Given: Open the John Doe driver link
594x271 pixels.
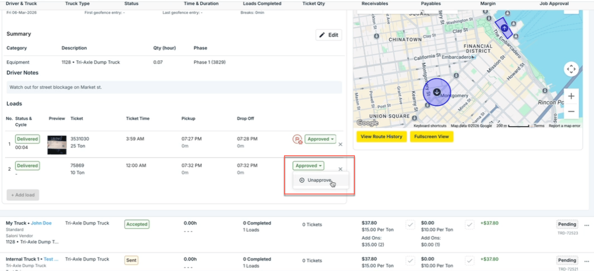Looking at the screenshot, I should [x=41, y=223].
